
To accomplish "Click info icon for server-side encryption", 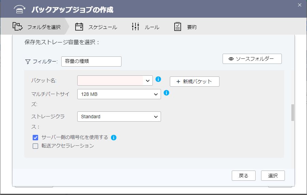I will point(114,138).
